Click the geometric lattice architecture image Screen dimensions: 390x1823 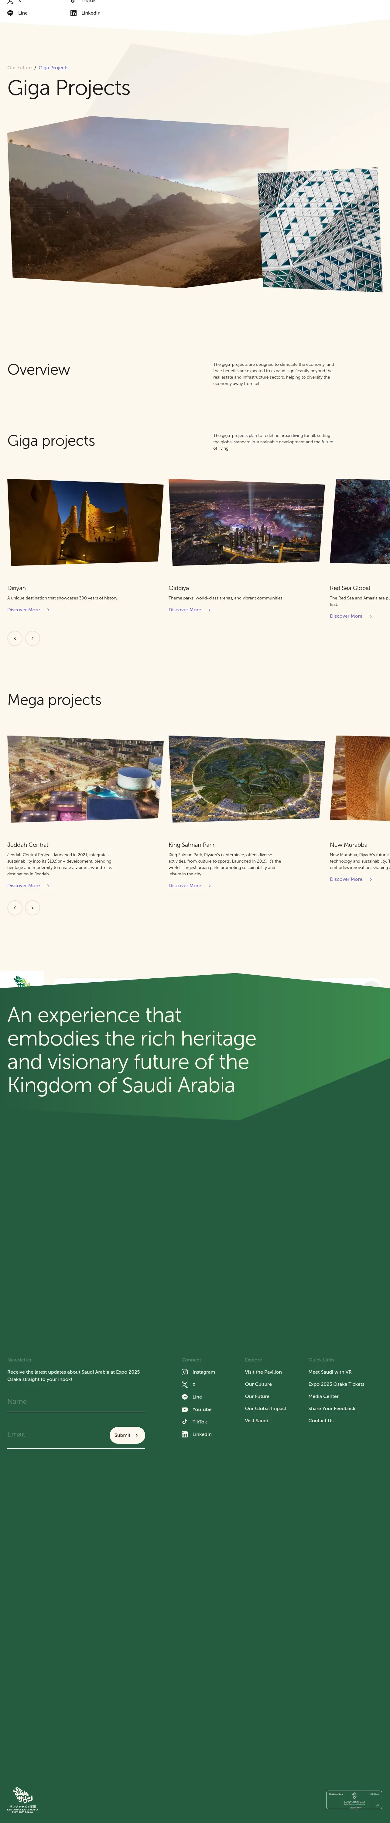pyautogui.click(x=320, y=230)
